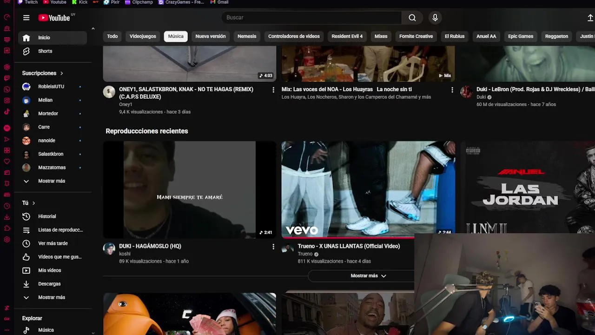Click the search magnifier button
The image size is (595, 335).
point(412,18)
